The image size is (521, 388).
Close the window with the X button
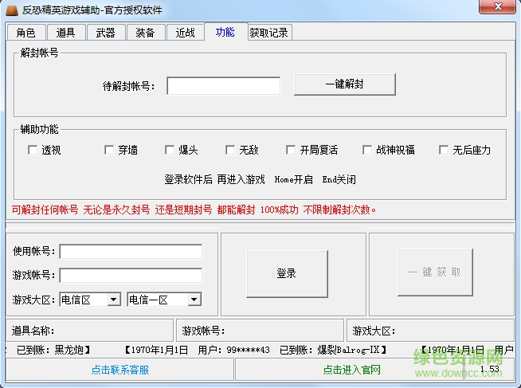[x=497, y=6]
